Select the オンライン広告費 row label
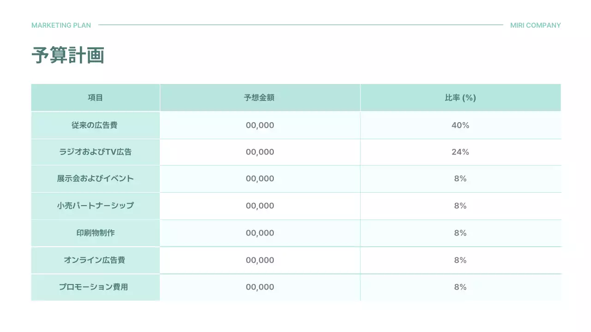Viewport: 591px width, 332px height. point(96,260)
